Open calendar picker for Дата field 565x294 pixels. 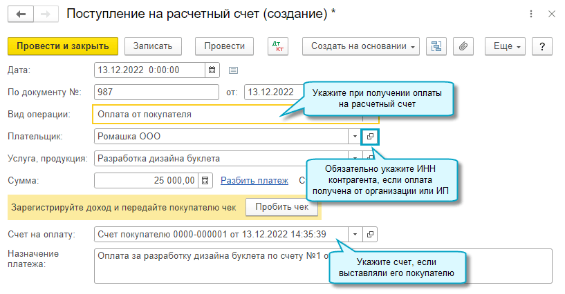coord(212,70)
